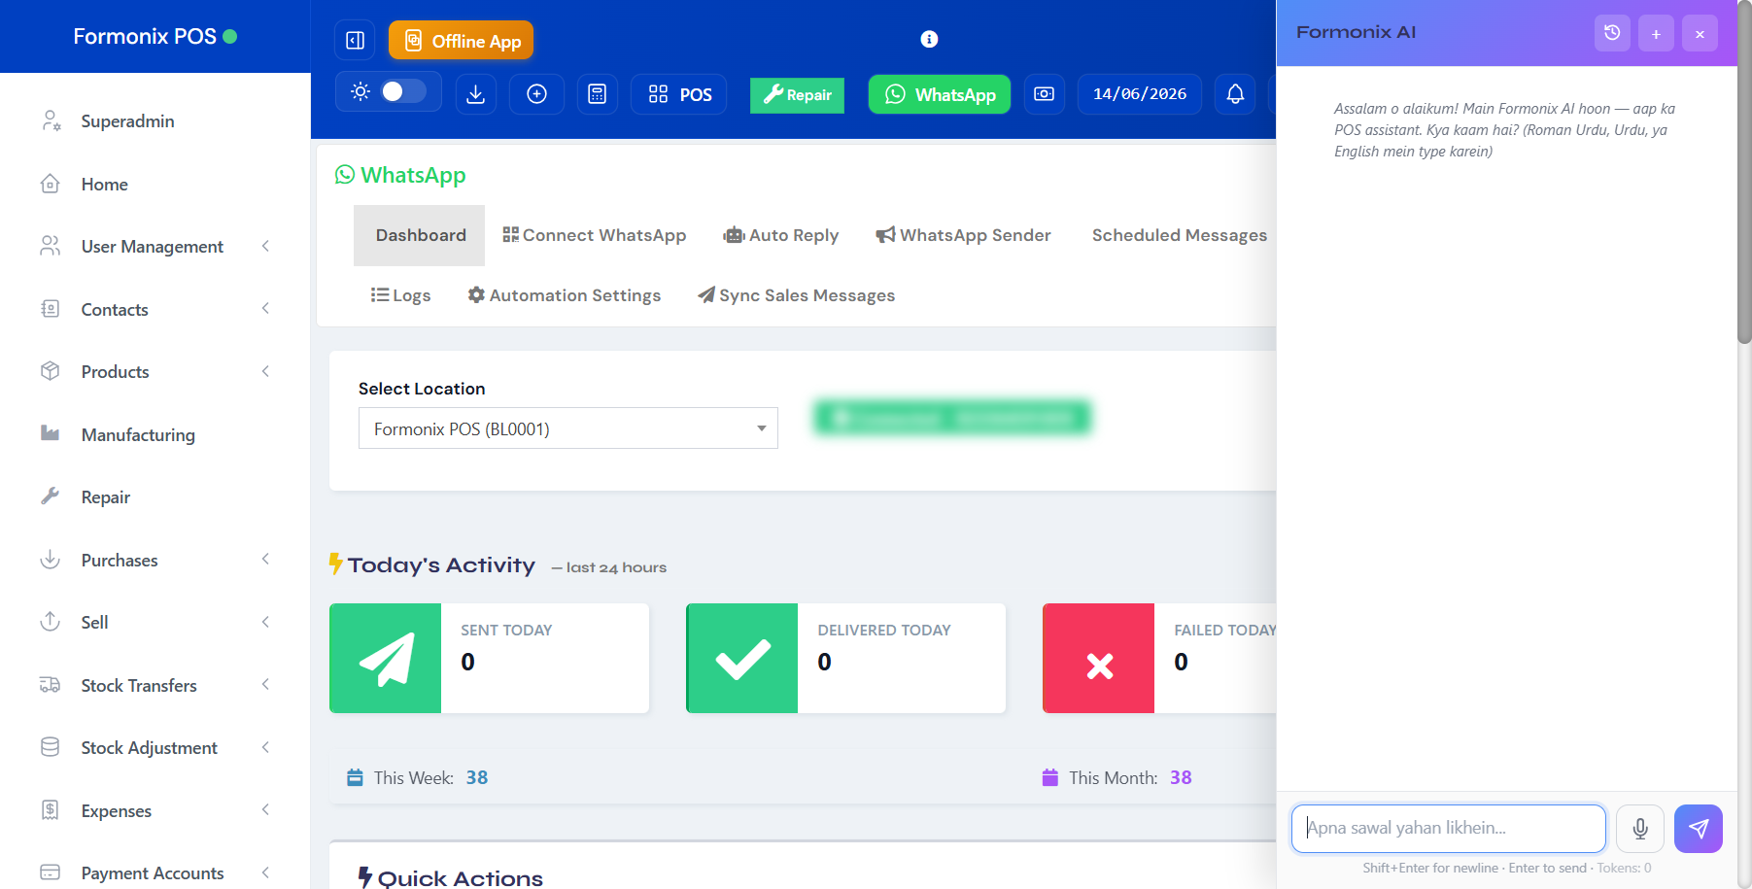Click the Contacts address book icon
Viewport: 1752px width, 889px height.
pyautogui.click(x=51, y=309)
